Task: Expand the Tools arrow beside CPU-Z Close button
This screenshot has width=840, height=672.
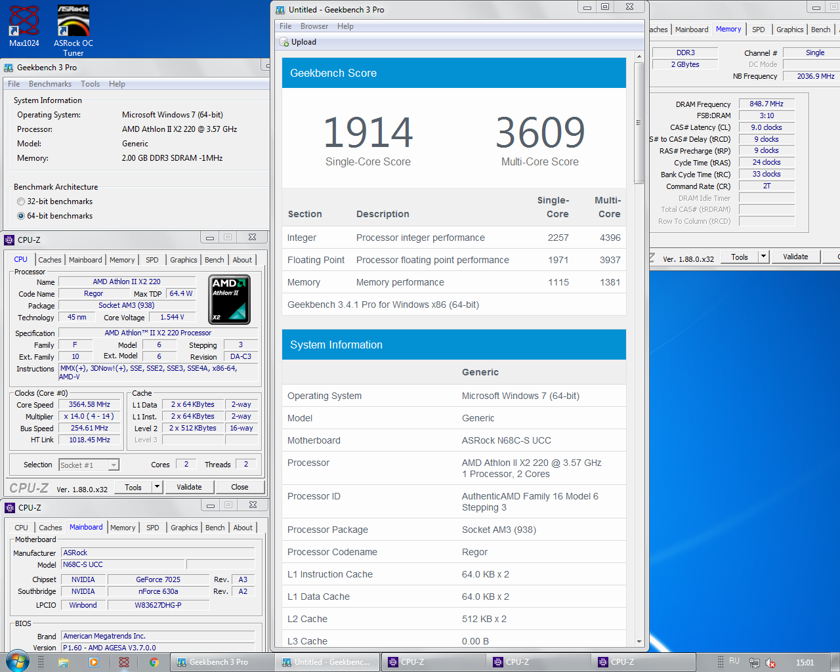Action: [157, 487]
